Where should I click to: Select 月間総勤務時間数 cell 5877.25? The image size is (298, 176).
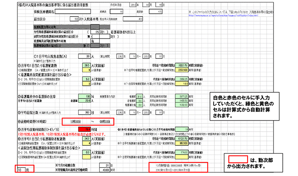(182, 96)
